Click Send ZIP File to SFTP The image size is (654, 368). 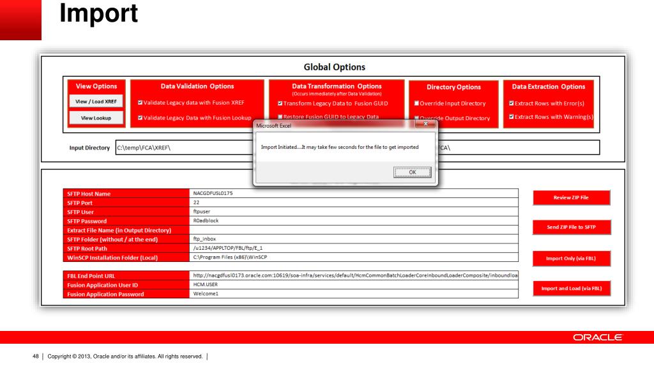pyautogui.click(x=571, y=227)
